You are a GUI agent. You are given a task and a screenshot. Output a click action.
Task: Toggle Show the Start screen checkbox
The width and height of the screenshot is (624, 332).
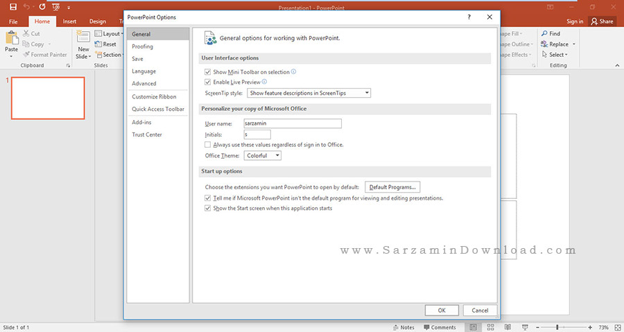tap(207, 208)
